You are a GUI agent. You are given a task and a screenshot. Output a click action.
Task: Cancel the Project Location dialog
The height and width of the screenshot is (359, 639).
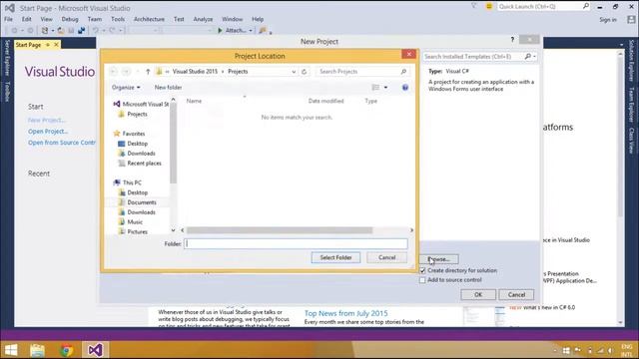tap(386, 257)
